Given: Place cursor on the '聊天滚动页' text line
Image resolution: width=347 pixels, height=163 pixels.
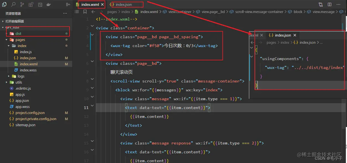Looking at the screenshot, I should point(122,72).
